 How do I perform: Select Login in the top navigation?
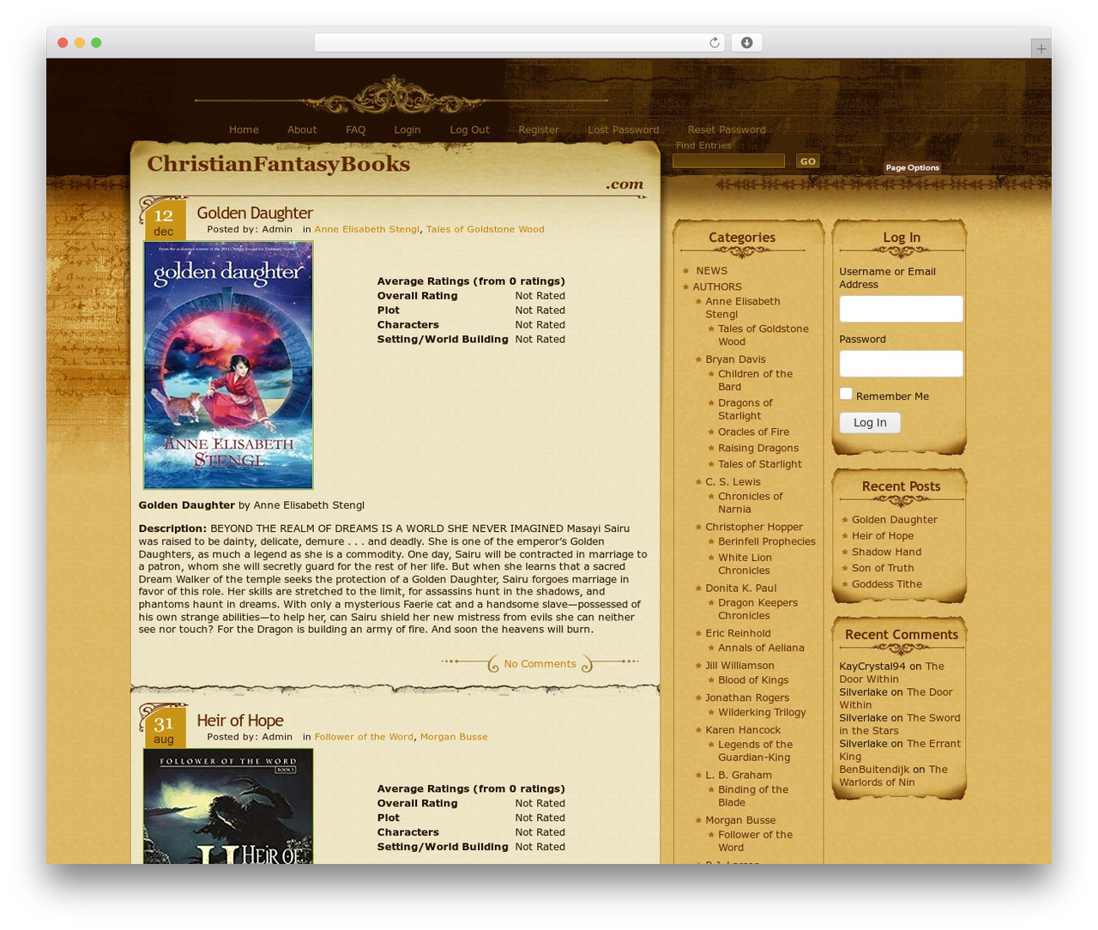tap(407, 130)
